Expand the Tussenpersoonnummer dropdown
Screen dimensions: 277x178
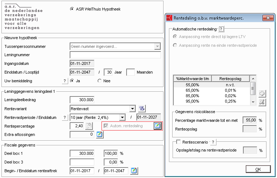pyautogui.click(x=157, y=46)
